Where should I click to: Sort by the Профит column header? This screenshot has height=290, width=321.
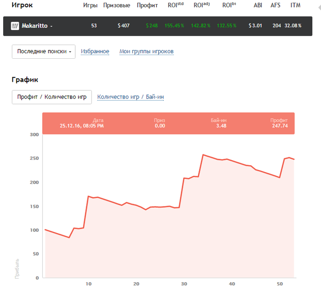tap(147, 6)
